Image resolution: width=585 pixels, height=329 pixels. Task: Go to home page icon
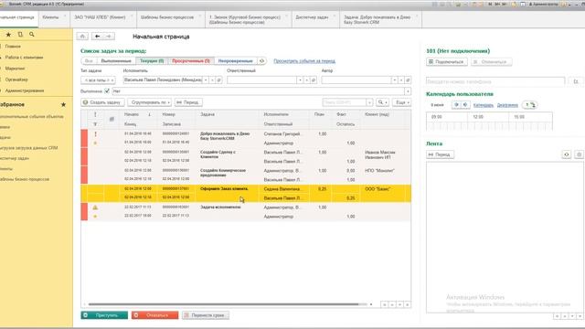(82, 37)
